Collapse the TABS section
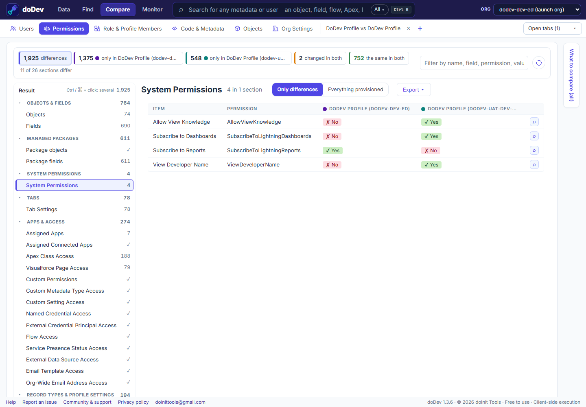Screen dimensions: 586x407 click(x=20, y=198)
